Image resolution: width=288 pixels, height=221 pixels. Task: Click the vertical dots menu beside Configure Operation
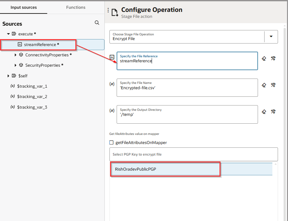(108, 10)
